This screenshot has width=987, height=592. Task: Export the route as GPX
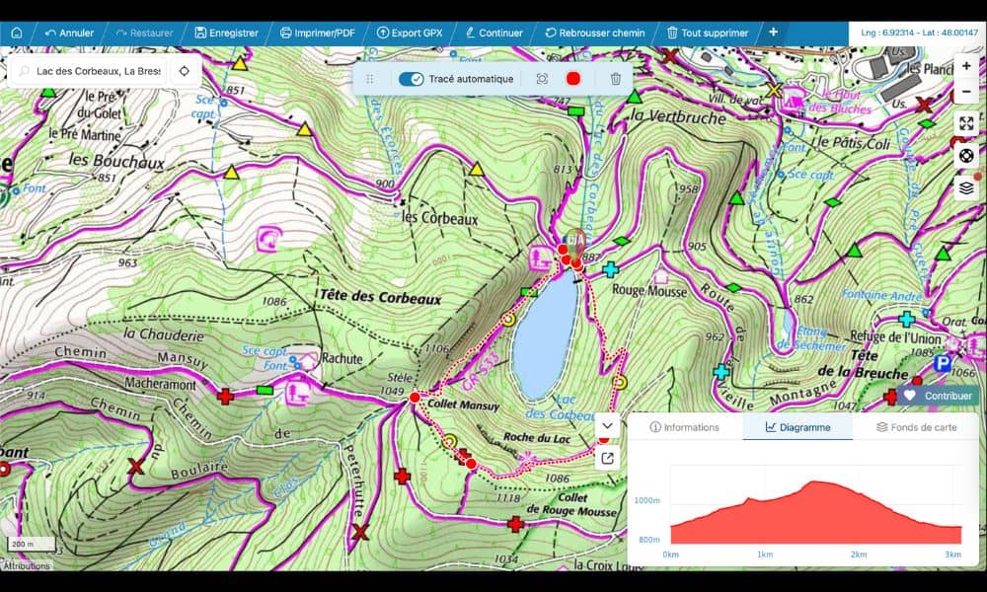pyautogui.click(x=410, y=33)
